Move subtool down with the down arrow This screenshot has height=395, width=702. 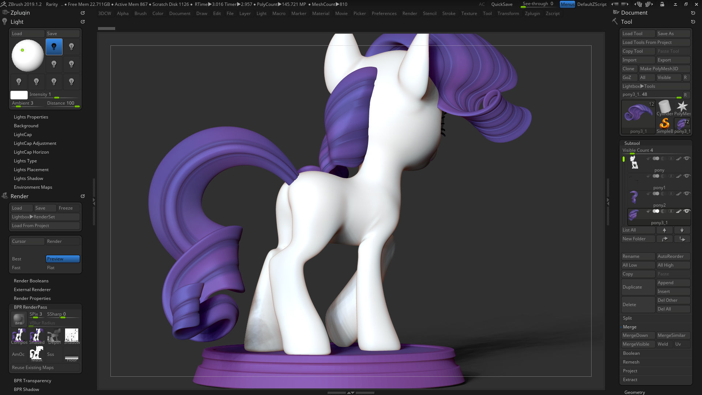coord(682,230)
